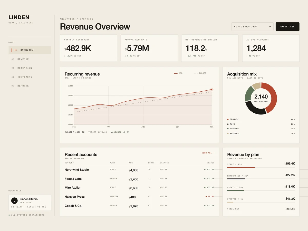Sort by the MRR column header
Image resolution: width=308 pixels, height=231 pixels.
click(131, 163)
